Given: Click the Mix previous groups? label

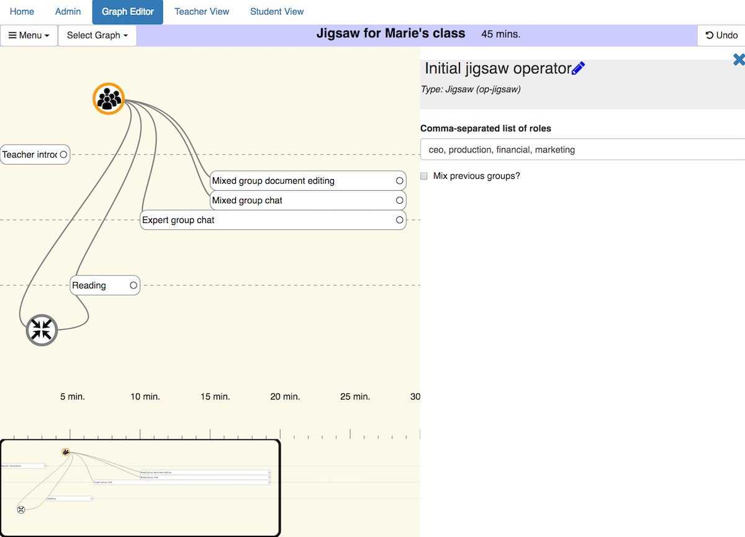Looking at the screenshot, I should tap(477, 176).
